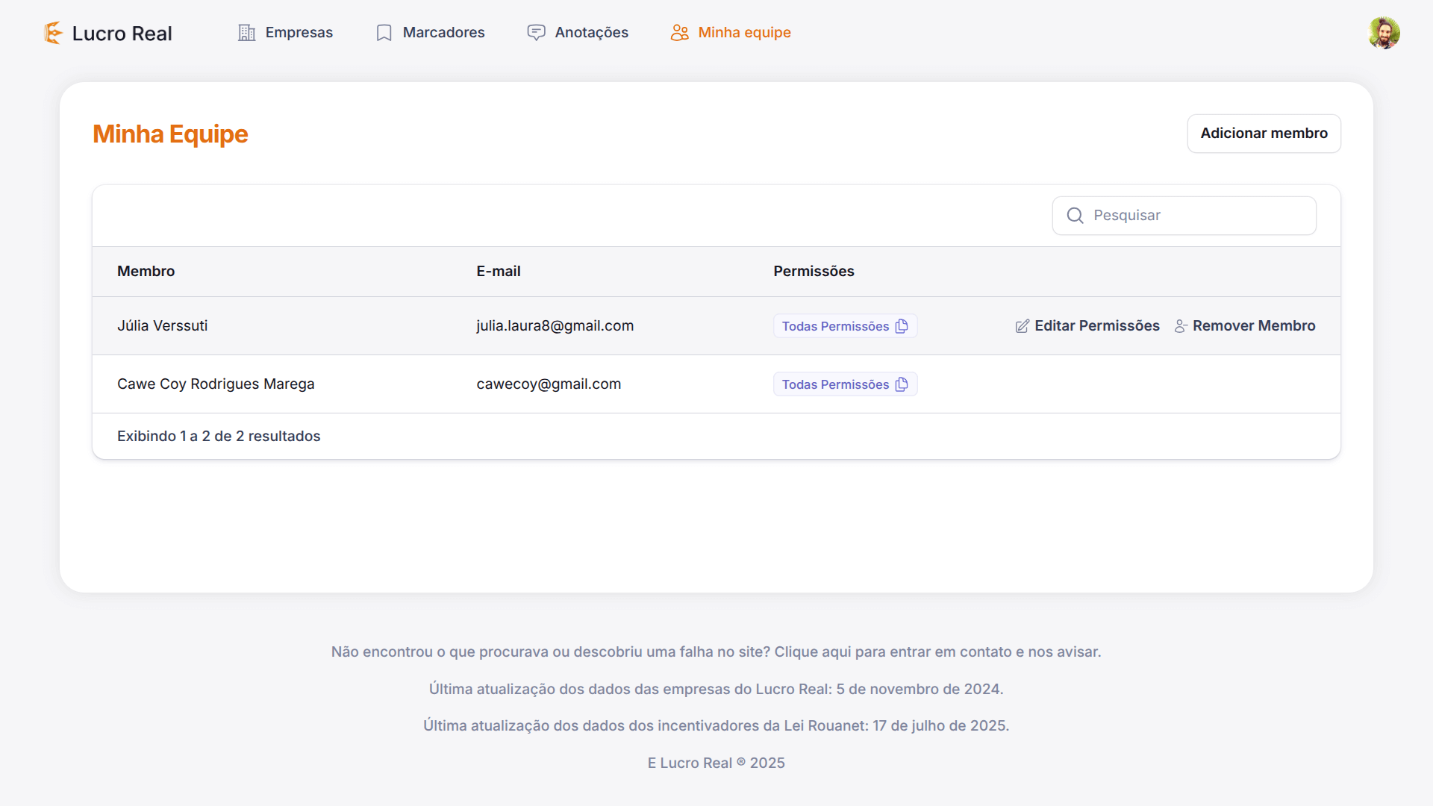Click the copy icon in Júlia's permissions badge

click(x=902, y=326)
